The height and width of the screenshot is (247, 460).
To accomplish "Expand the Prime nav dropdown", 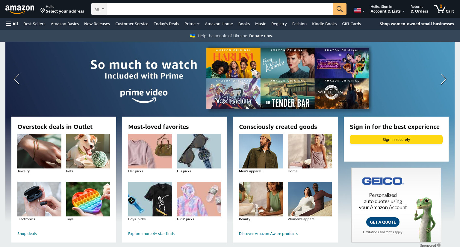I will click(x=192, y=24).
